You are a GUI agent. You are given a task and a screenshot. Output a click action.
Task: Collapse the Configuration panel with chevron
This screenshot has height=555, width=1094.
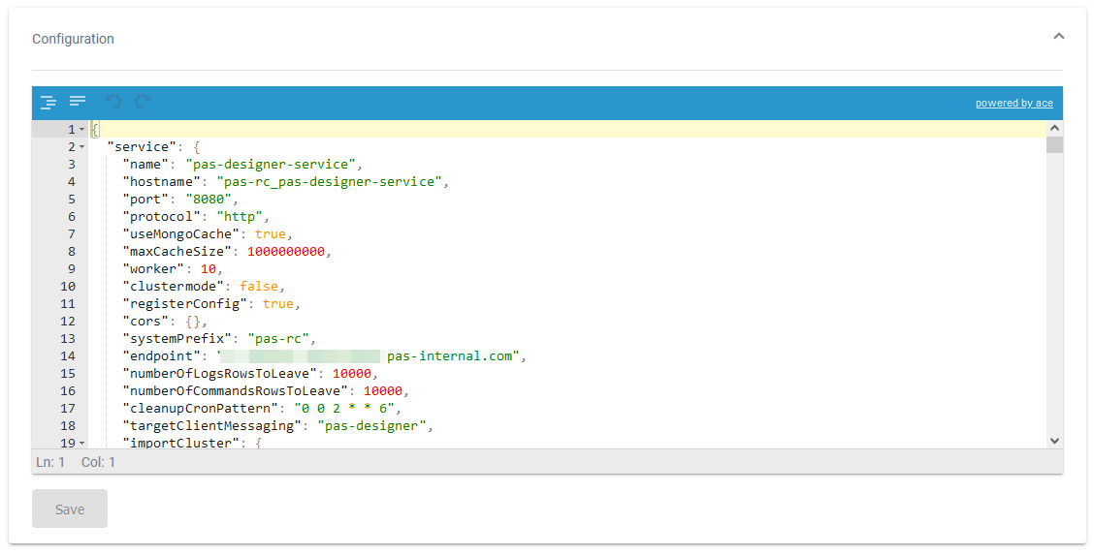click(x=1058, y=37)
